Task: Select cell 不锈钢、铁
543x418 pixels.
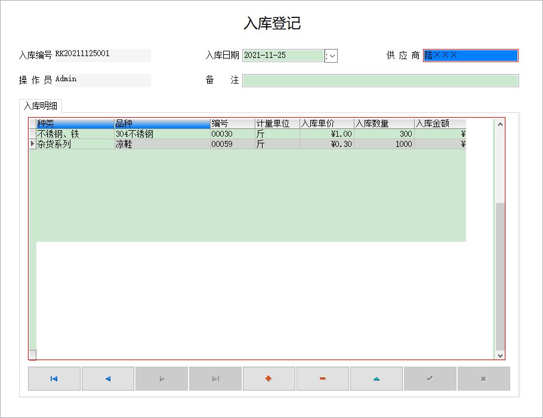Action: coord(75,134)
